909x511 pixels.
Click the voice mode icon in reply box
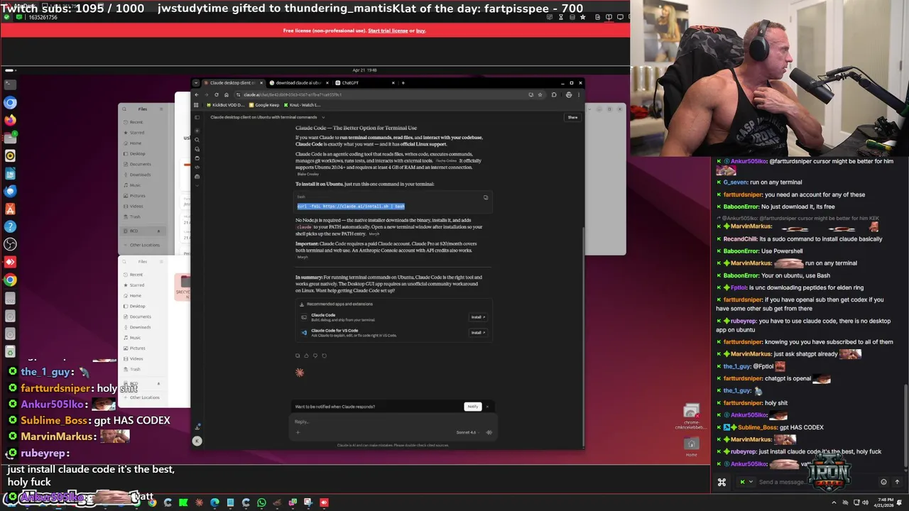click(x=489, y=432)
